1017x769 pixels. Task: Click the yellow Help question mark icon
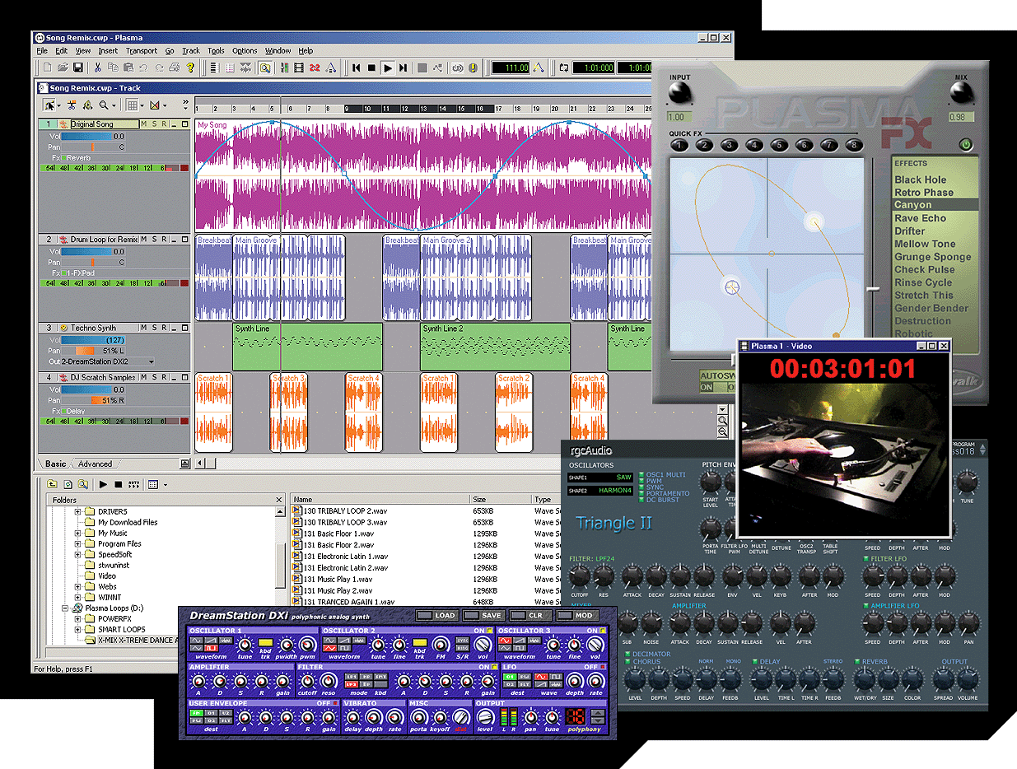190,68
